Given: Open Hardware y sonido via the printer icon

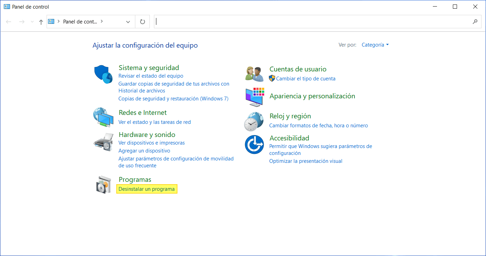Looking at the screenshot, I should [103, 141].
